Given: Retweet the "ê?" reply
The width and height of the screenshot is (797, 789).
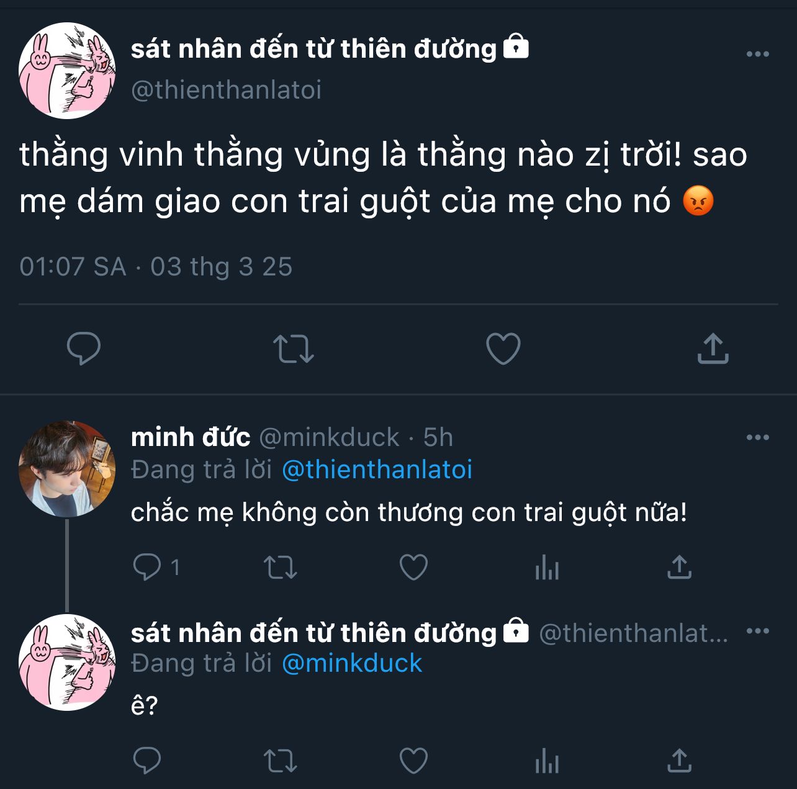Looking at the screenshot, I should (x=281, y=760).
